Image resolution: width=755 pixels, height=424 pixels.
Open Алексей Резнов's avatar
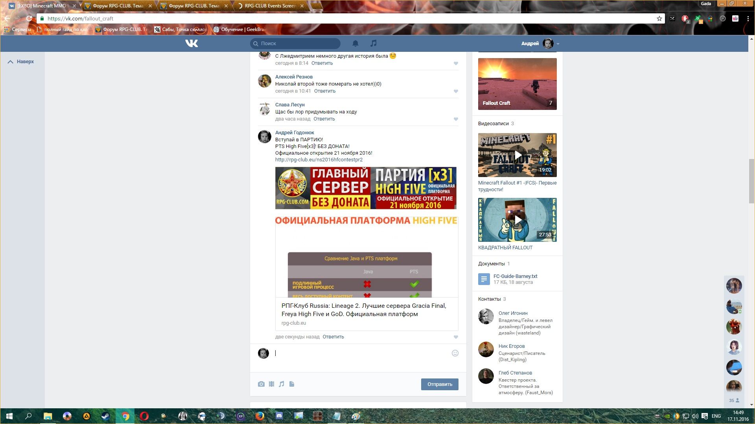click(265, 81)
